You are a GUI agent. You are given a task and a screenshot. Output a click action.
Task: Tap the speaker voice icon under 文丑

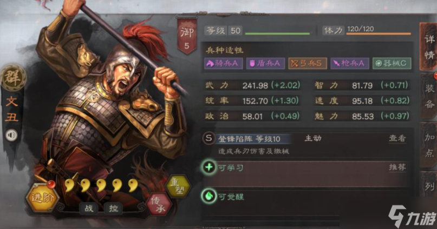pyautogui.click(x=11, y=135)
